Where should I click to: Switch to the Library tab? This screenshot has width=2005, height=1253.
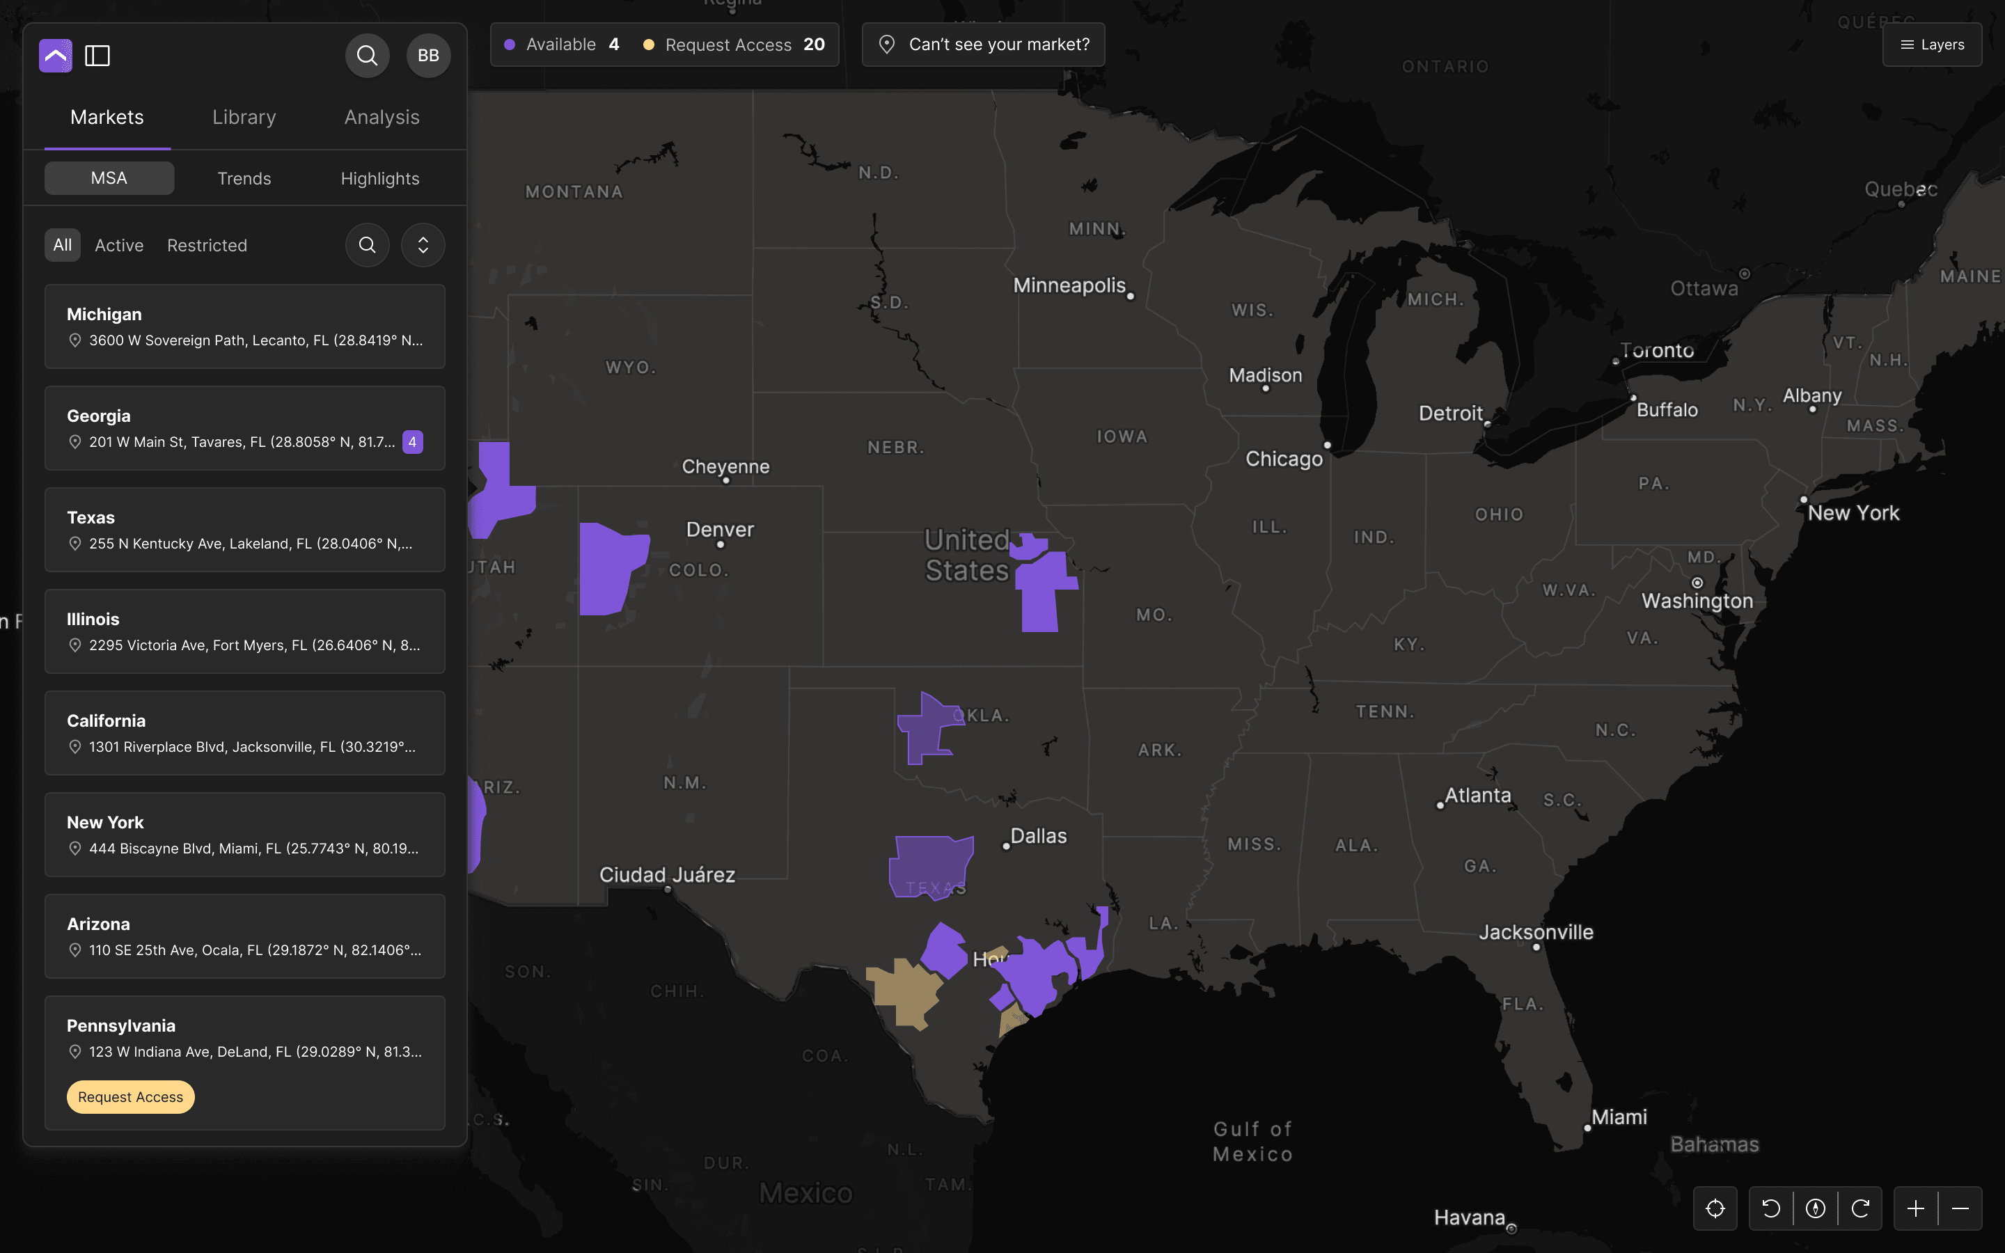point(244,118)
